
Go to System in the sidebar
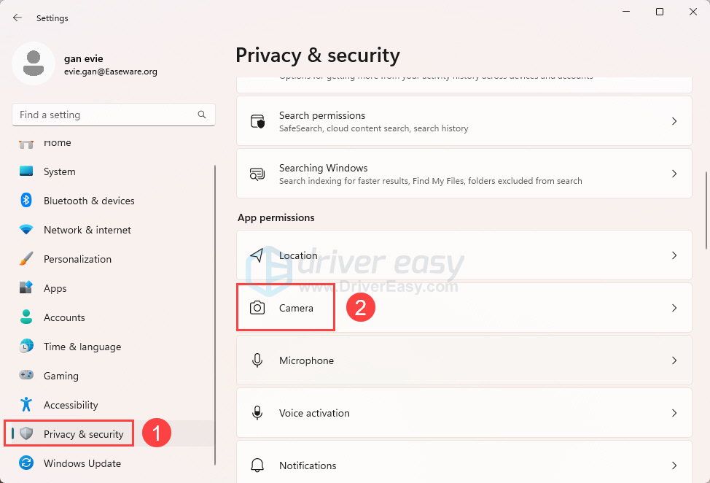click(59, 171)
